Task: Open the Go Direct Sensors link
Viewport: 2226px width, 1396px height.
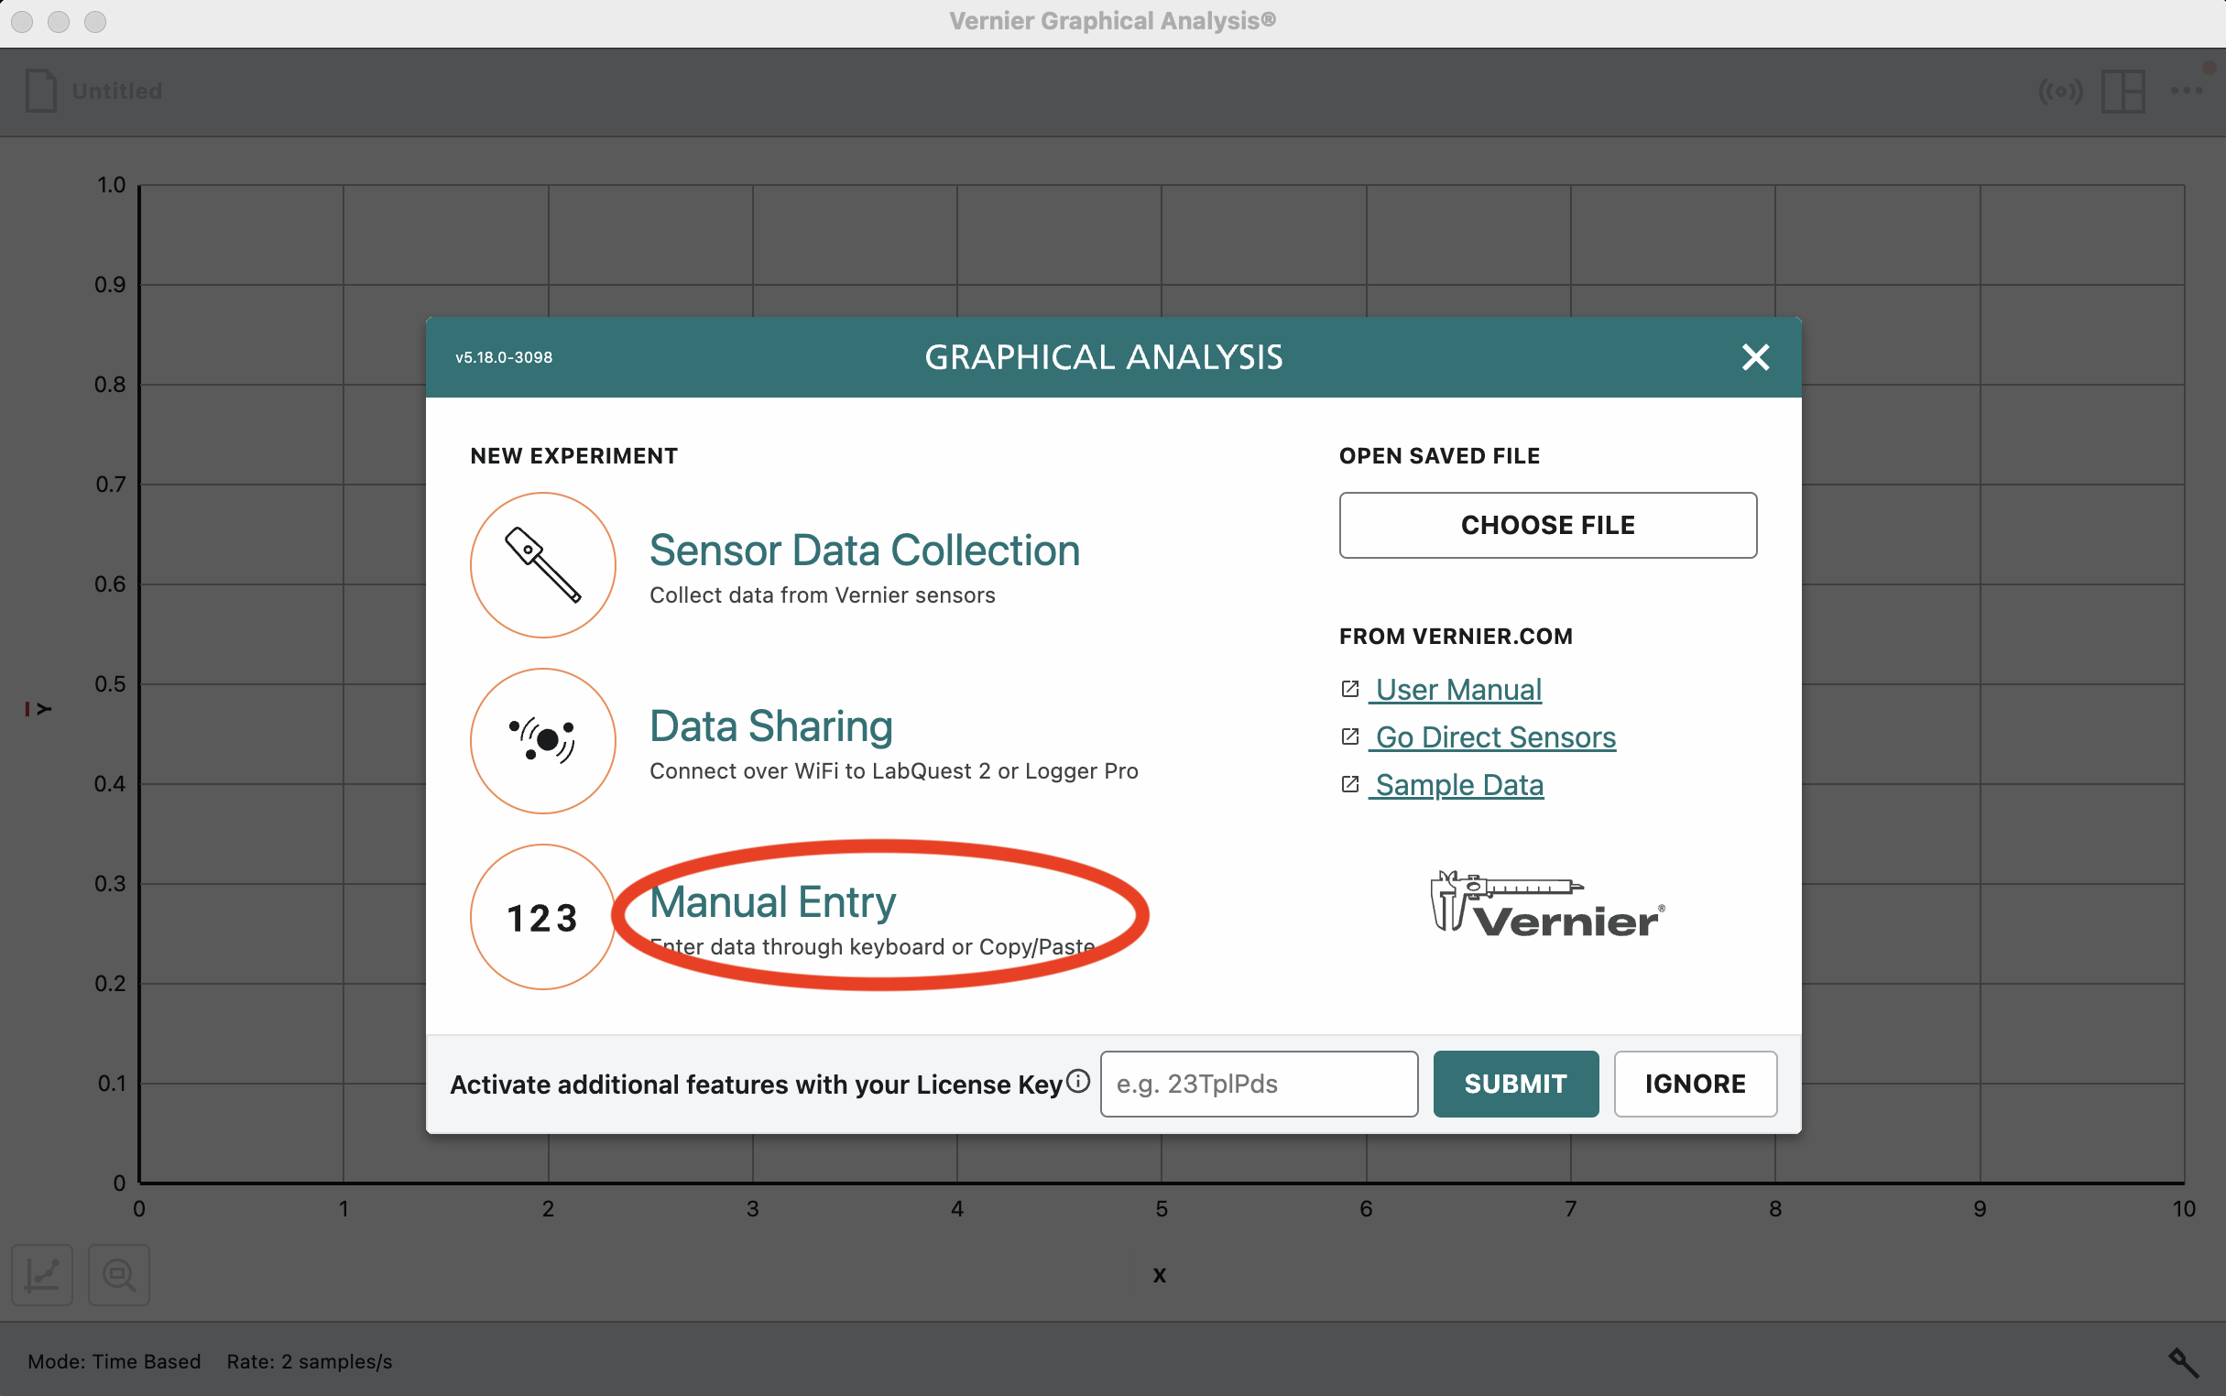Action: click(1495, 736)
